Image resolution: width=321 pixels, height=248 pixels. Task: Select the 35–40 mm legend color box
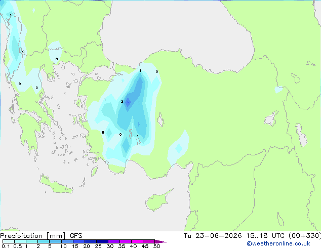[125, 241]
